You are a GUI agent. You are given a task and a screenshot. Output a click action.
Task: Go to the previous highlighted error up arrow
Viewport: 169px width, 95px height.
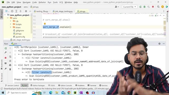coord(161,16)
